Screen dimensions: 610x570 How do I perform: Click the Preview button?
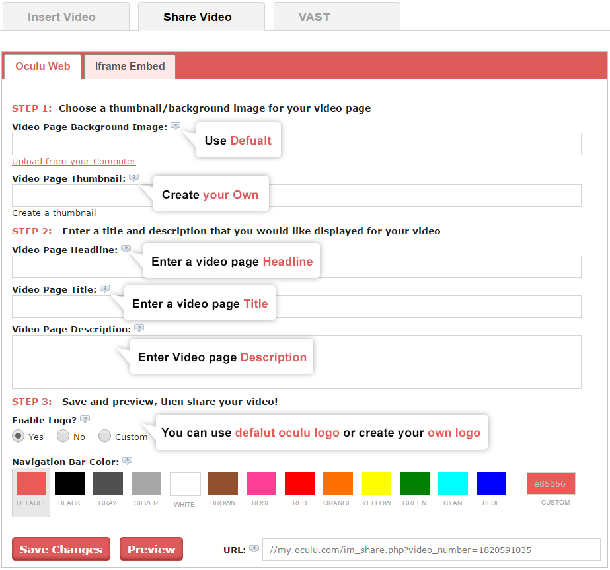coord(151,550)
